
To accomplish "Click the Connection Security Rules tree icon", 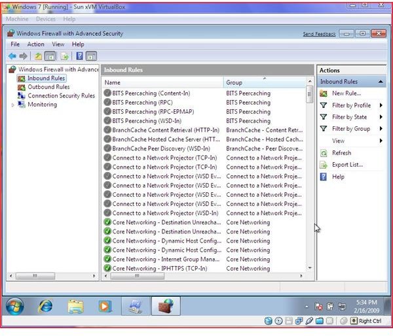I will click(22, 95).
